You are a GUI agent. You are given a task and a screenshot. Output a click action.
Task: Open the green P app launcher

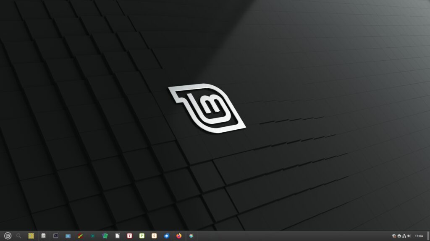tap(142, 236)
